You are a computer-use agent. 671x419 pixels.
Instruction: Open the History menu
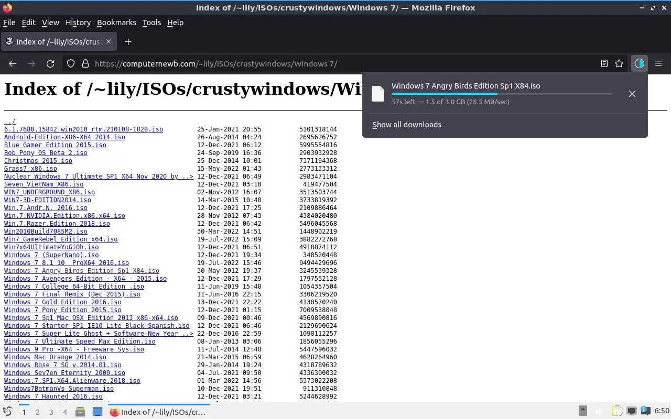point(78,23)
